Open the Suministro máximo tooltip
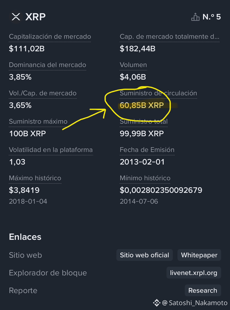The height and width of the screenshot is (310, 230). pos(38,122)
